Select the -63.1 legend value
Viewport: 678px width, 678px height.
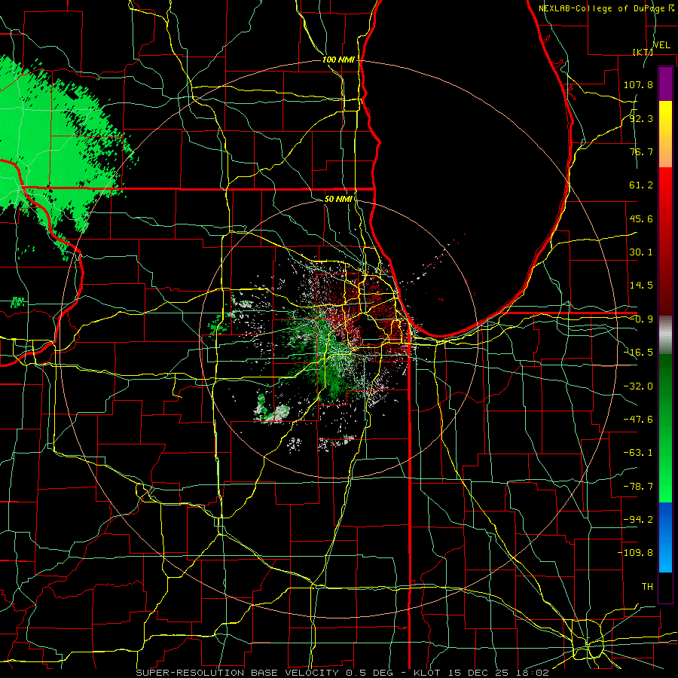click(638, 453)
